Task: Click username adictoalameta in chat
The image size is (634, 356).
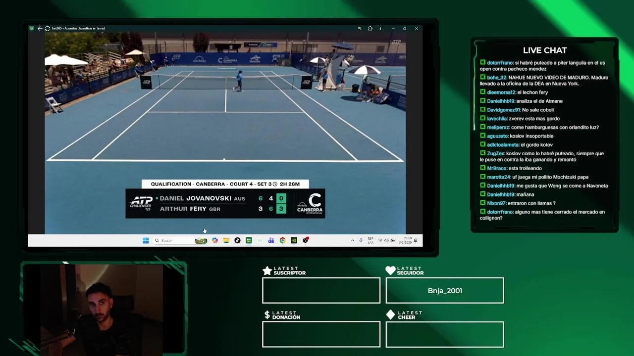Action: (x=503, y=145)
